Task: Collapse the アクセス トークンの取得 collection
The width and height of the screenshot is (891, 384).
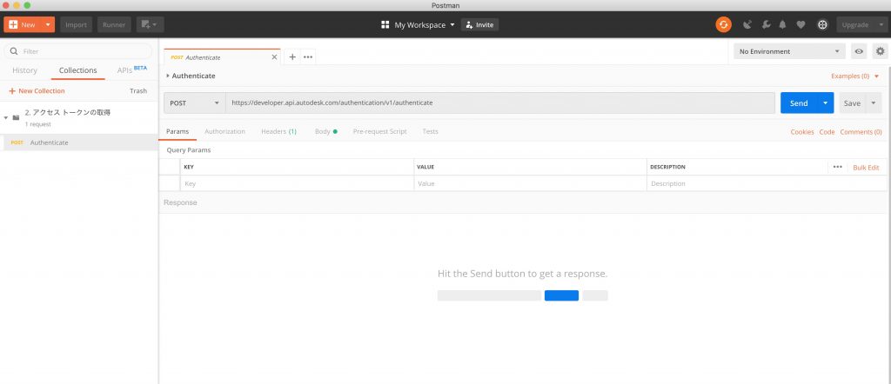Action: [6, 117]
